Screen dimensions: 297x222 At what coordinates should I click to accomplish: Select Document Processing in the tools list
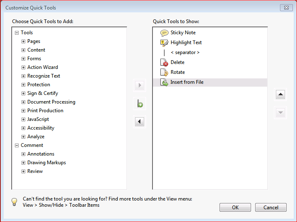[x=51, y=102]
